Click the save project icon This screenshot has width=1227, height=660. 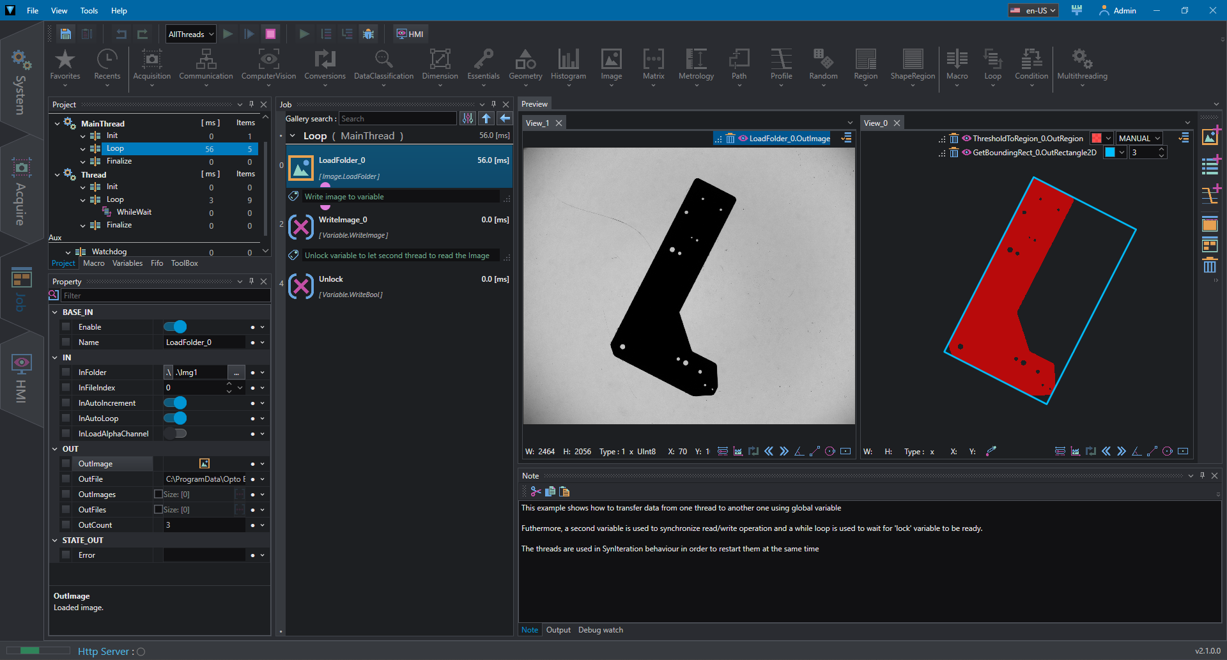click(65, 34)
